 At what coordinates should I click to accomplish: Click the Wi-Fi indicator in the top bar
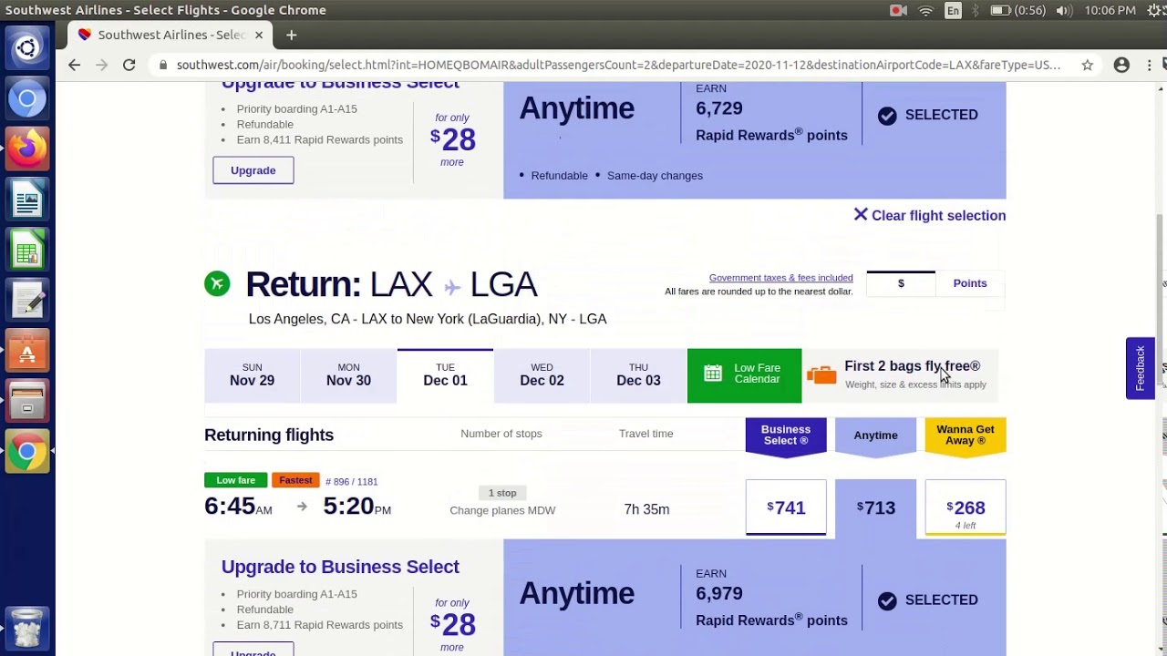[x=925, y=10]
